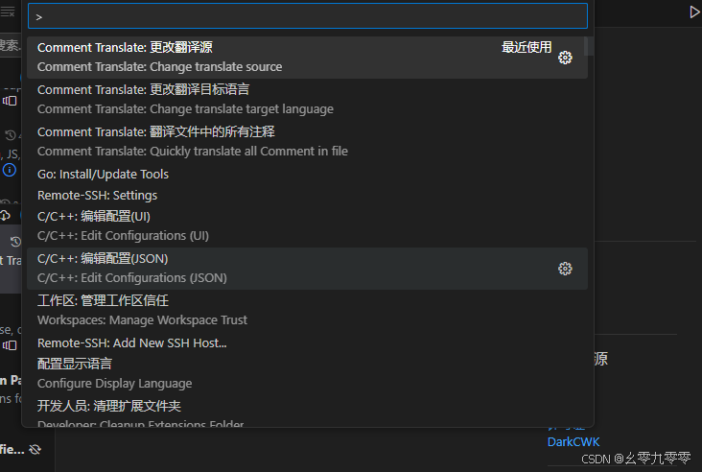The width and height of the screenshot is (702, 472).
Task: Select Remote-SSH: Settings command
Action: 307,196
